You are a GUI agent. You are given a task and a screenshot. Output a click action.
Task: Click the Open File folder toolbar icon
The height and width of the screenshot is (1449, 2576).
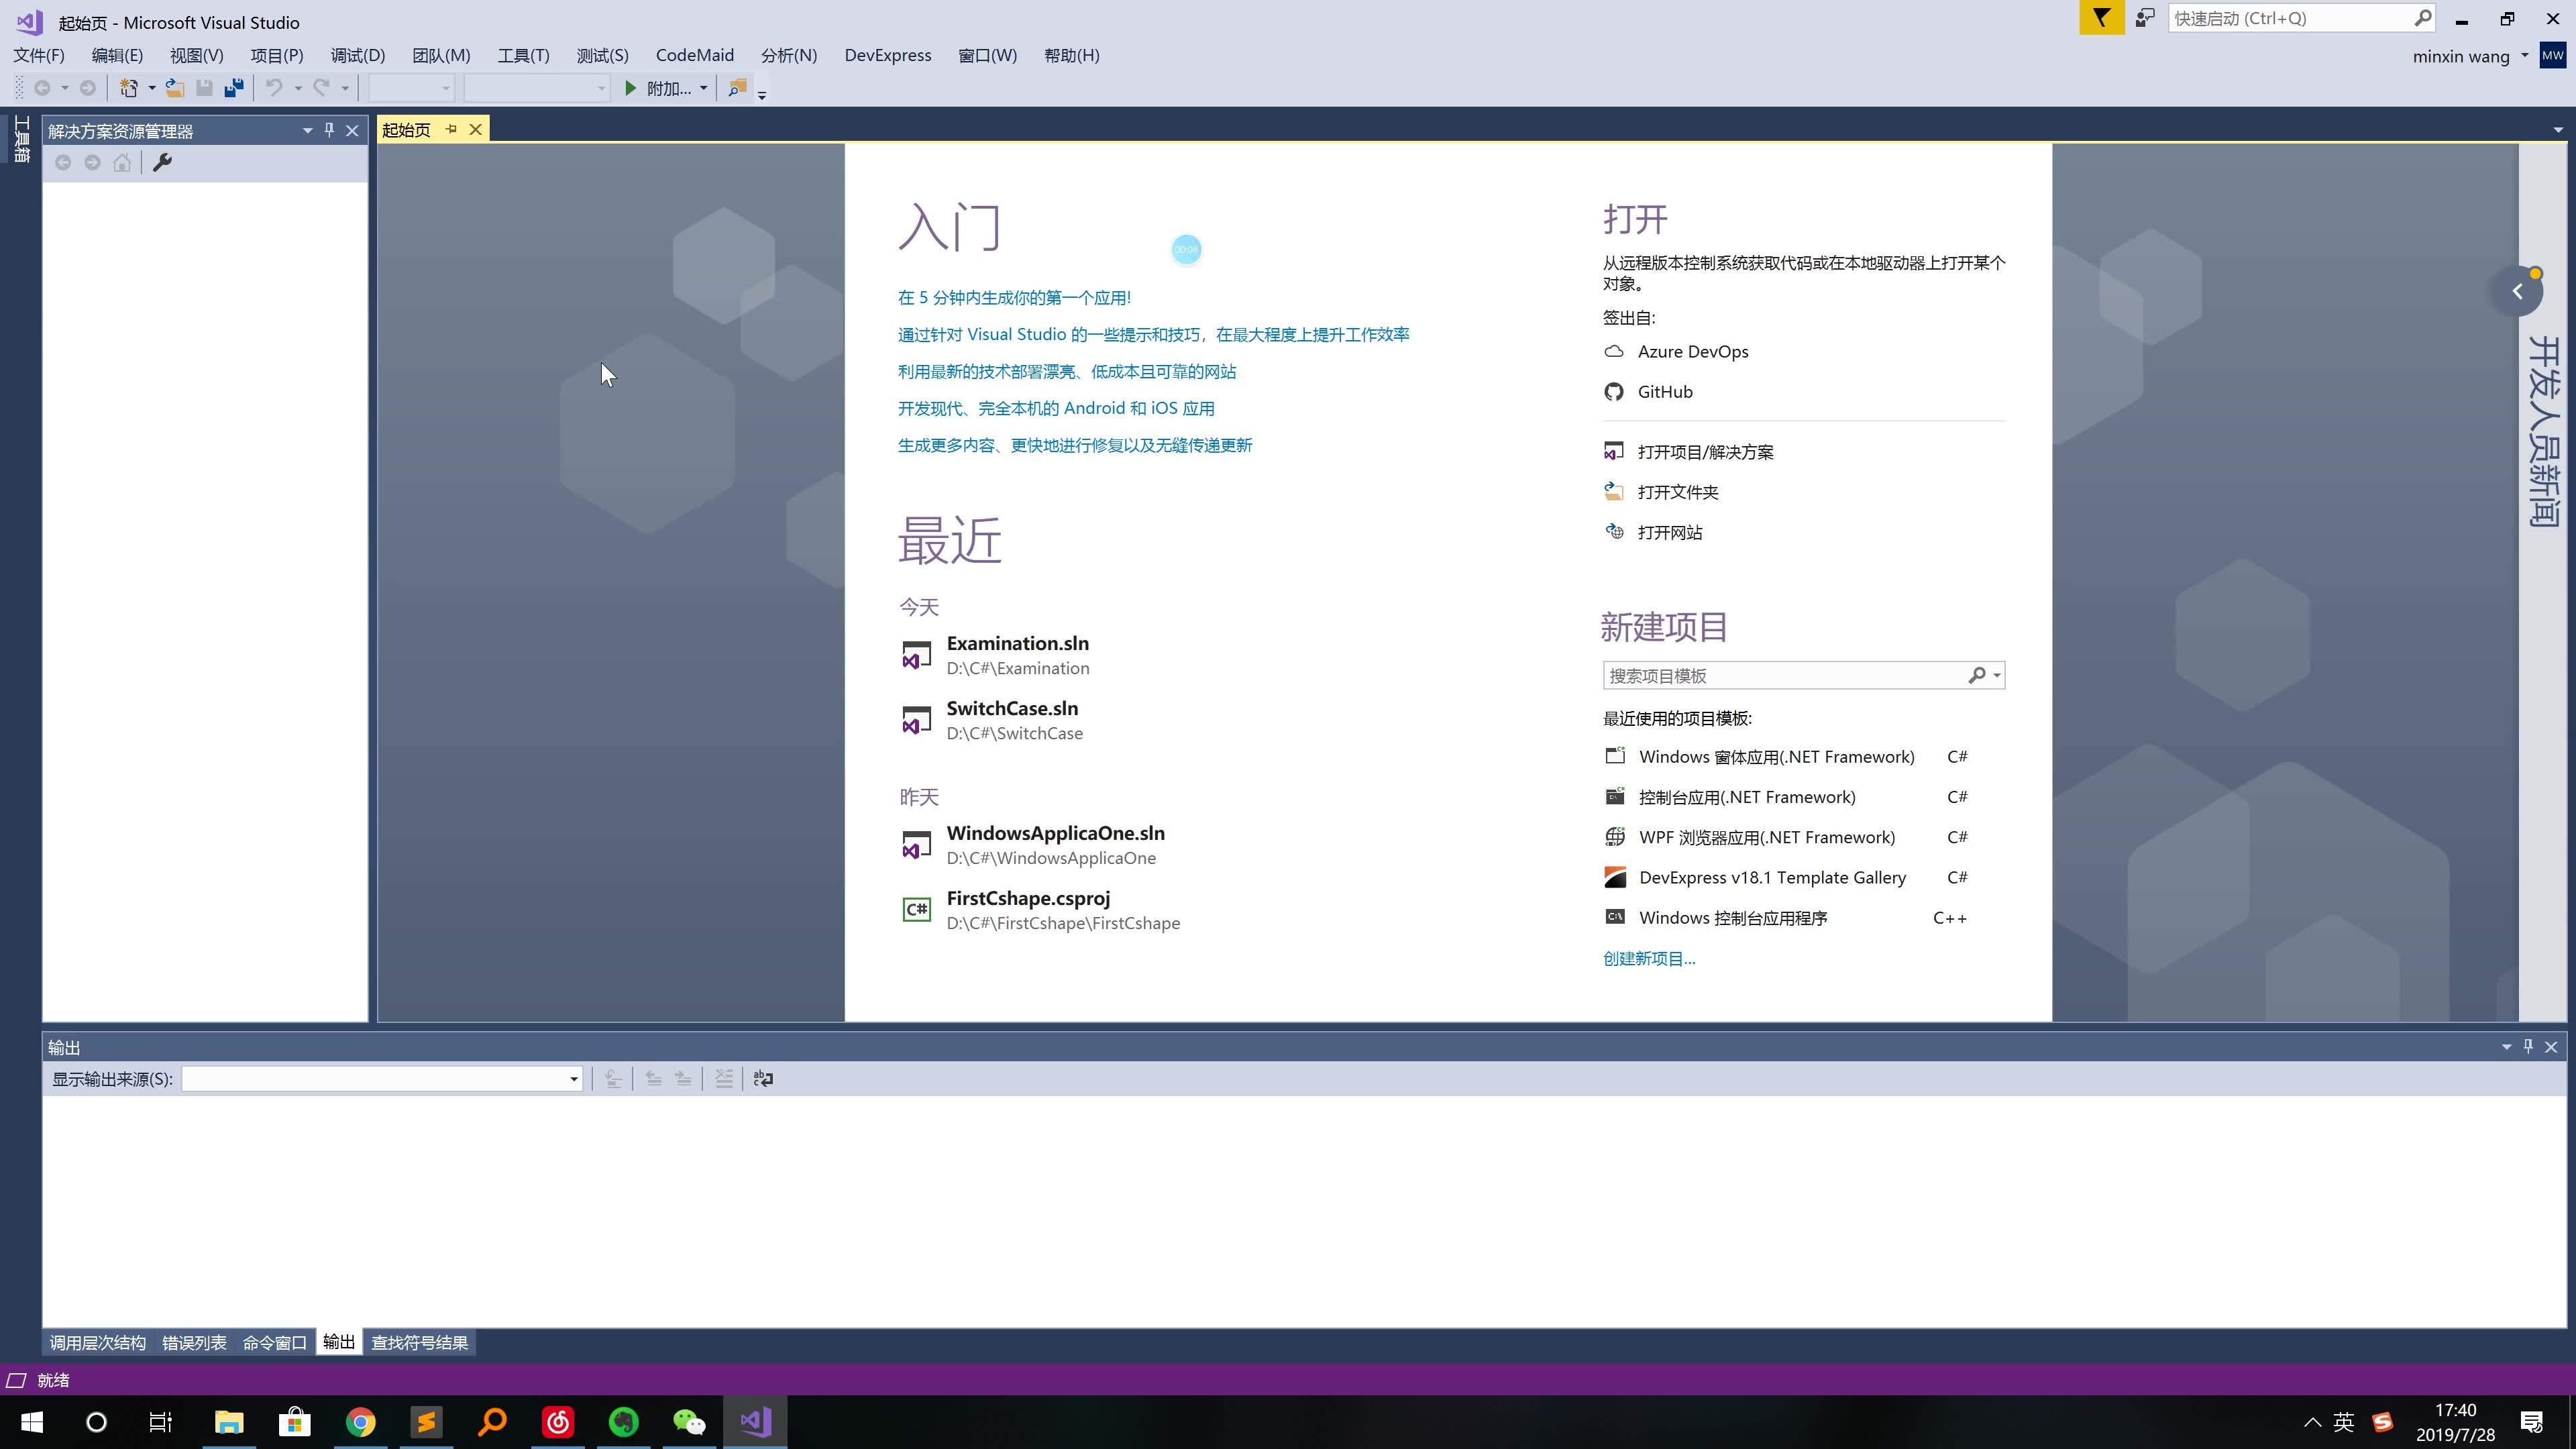click(x=174, y=88)
